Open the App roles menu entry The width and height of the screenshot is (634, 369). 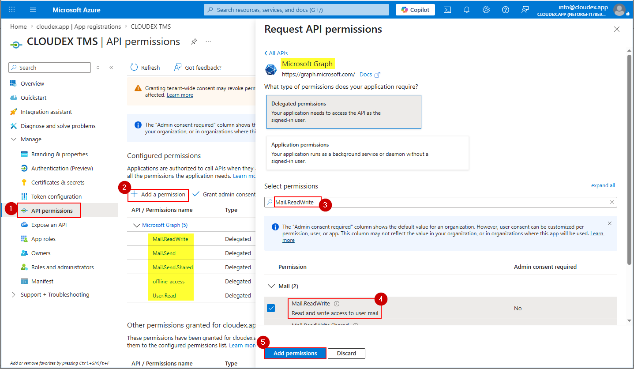click(43, 239)
